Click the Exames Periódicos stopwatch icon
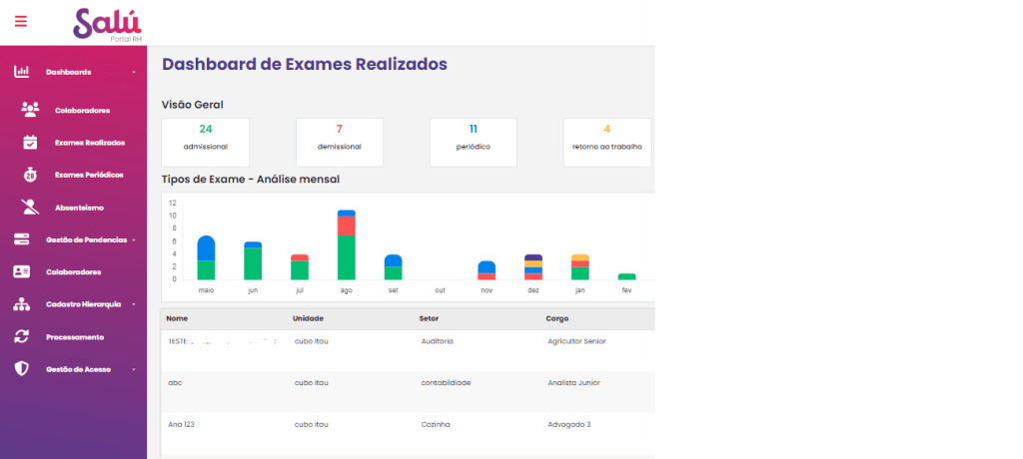 point(30,175)
